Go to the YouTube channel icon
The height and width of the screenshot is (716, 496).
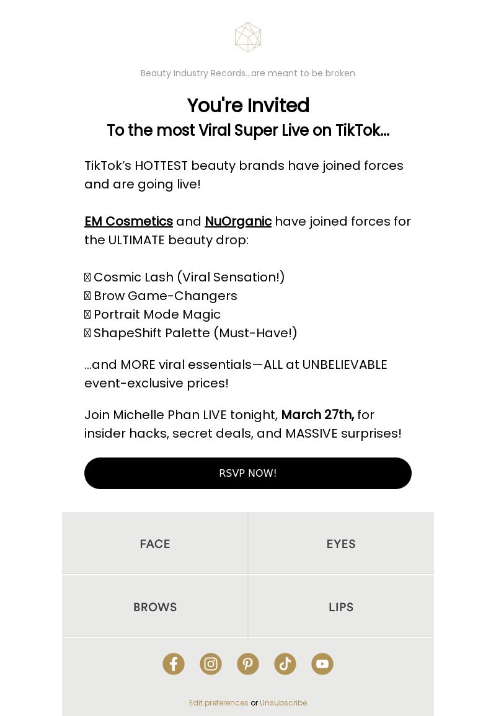click(322, 663)
